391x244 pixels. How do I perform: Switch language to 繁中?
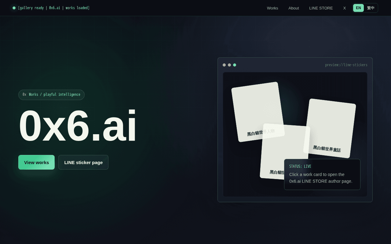click(x=371, y=8)
